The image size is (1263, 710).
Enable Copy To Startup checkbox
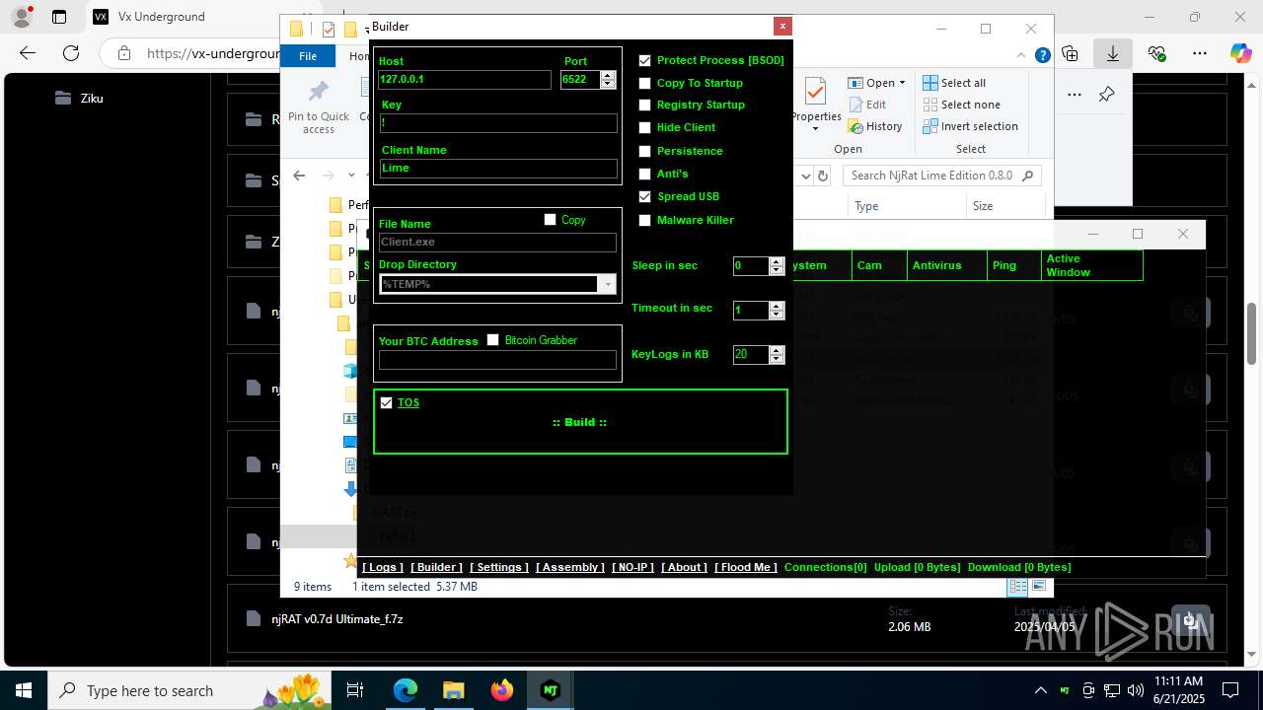(645, 83)
